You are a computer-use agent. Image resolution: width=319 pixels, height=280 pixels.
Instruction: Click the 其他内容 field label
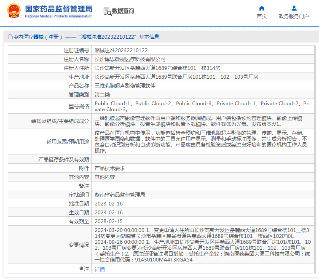coord(79,177)
